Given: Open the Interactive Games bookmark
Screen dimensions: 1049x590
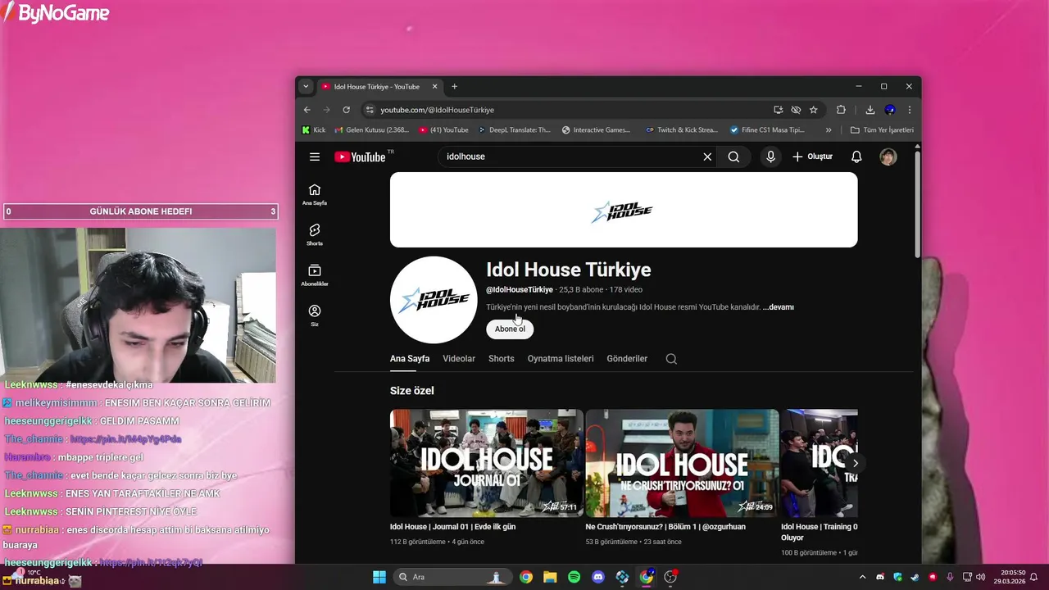Looking at the screenshot, I should click(596, 129).
